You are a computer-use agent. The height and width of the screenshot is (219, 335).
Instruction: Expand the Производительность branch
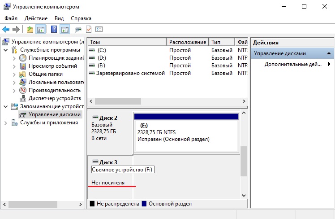pyautogui.click(x=14, y=91)
